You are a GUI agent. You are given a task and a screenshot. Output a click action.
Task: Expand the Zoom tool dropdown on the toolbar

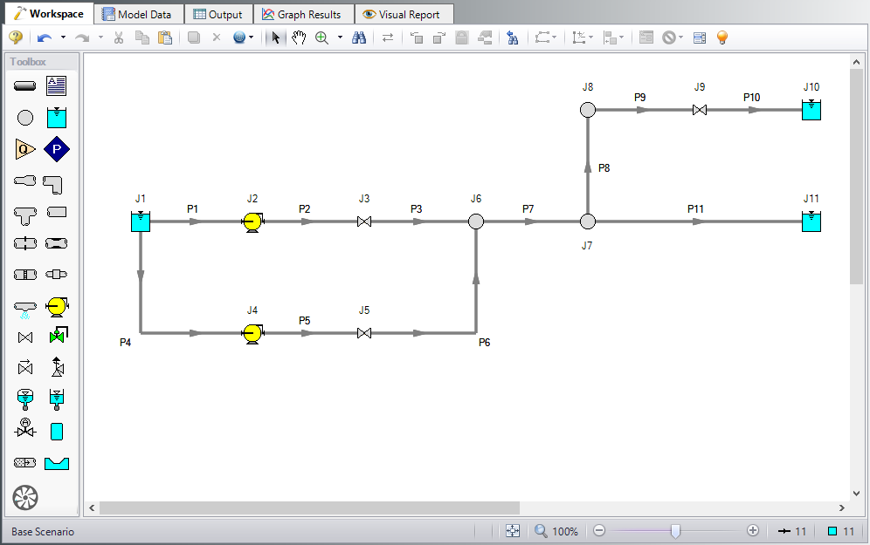(x=340, y=37)
